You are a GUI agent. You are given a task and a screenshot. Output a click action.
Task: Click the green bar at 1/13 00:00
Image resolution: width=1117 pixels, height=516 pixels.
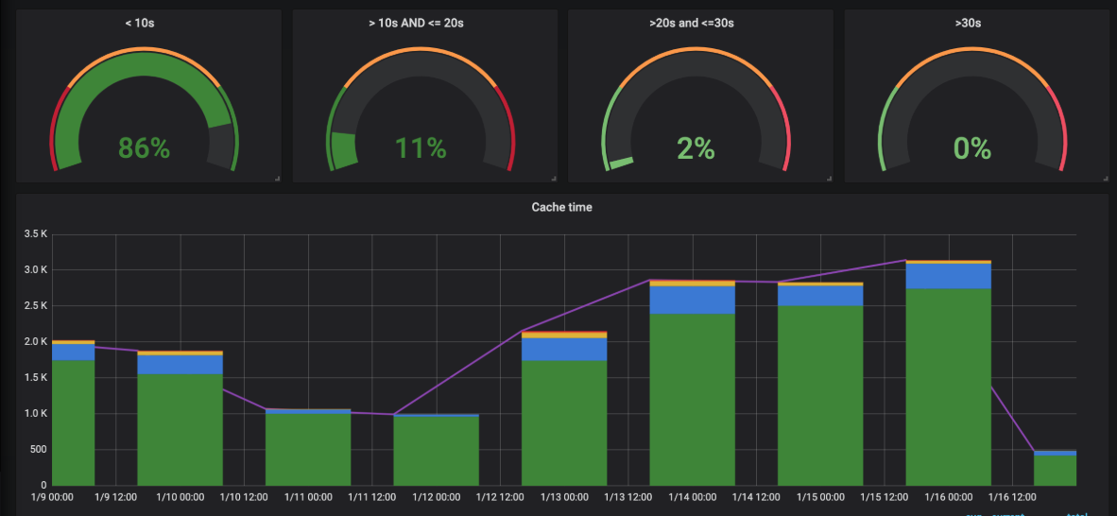click(x=564, y=423)
